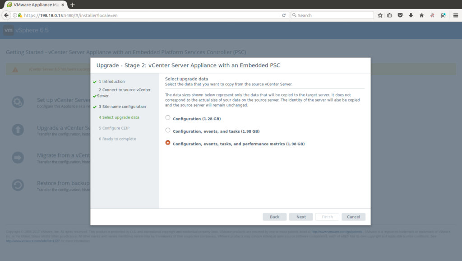Go to step 1 Introduction

coord(112,81)
